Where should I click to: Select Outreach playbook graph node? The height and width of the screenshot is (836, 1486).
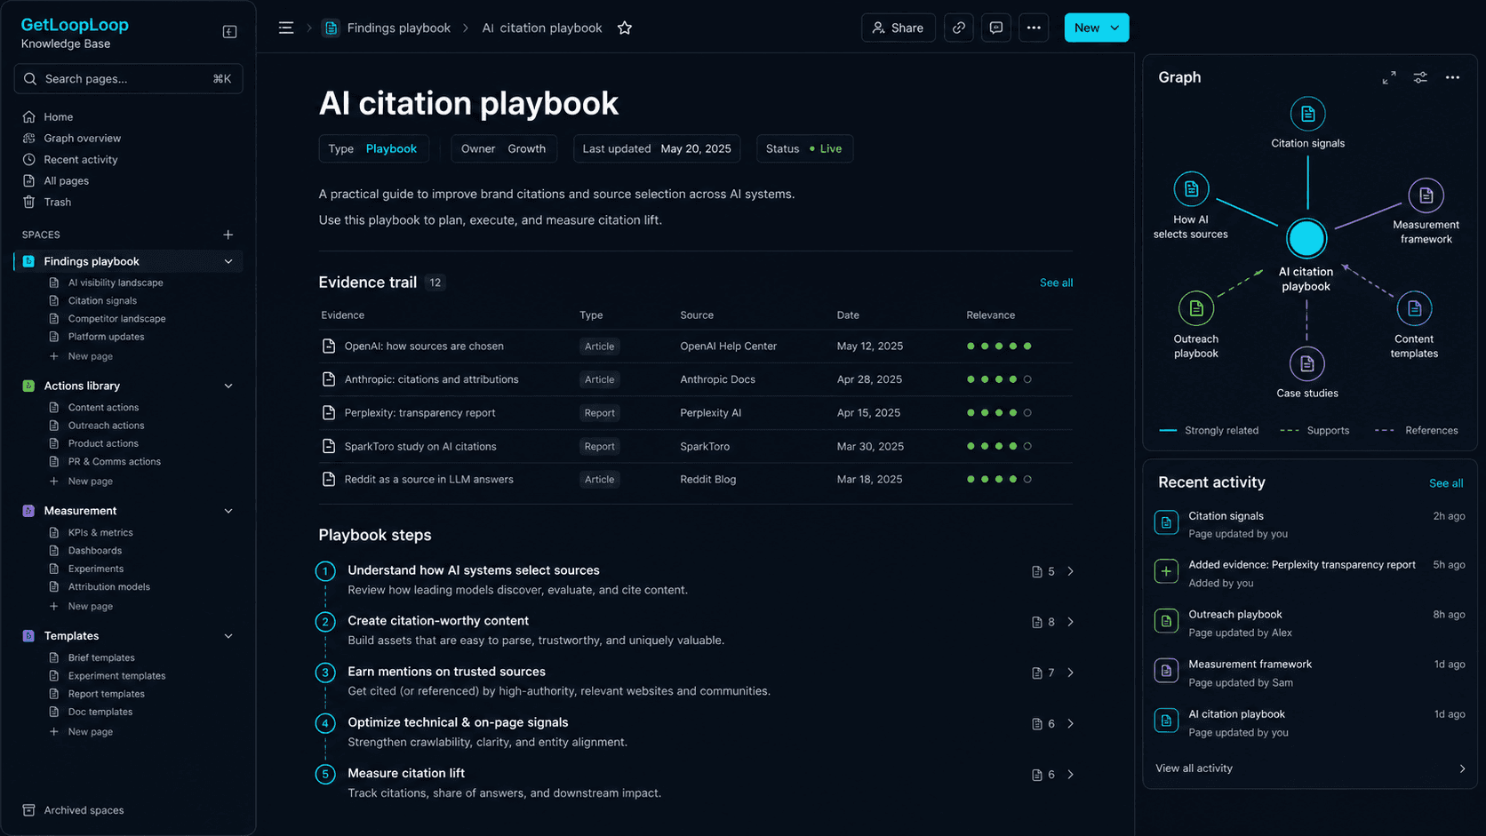[1196, 308]
